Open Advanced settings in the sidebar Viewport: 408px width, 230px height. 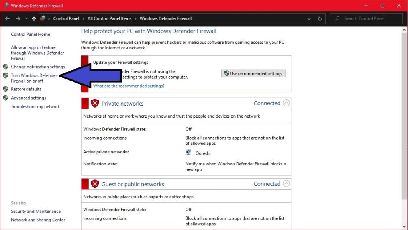click(28, 98)
